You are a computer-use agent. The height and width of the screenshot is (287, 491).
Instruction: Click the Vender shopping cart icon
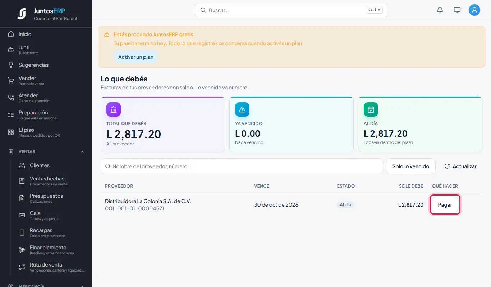(x=11, y=81)
